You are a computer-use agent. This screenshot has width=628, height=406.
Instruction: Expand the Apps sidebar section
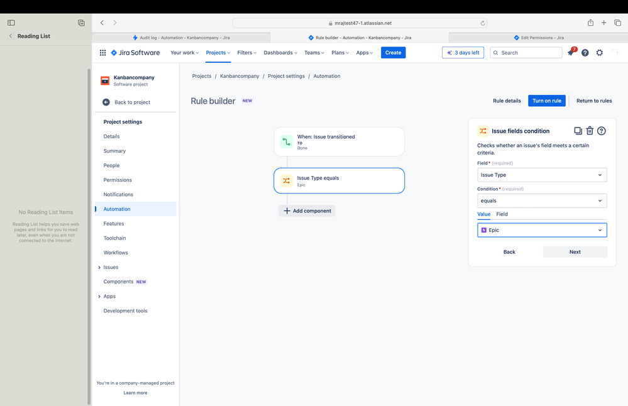(x=99, y=297)
